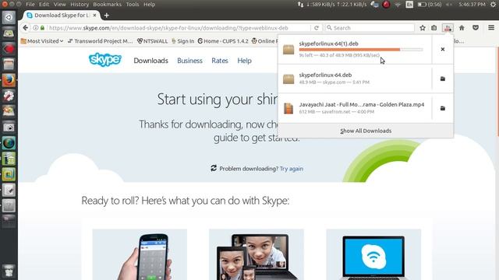Open the Downloads nav link on Skype
499x280 pixels.
point(150,61)
